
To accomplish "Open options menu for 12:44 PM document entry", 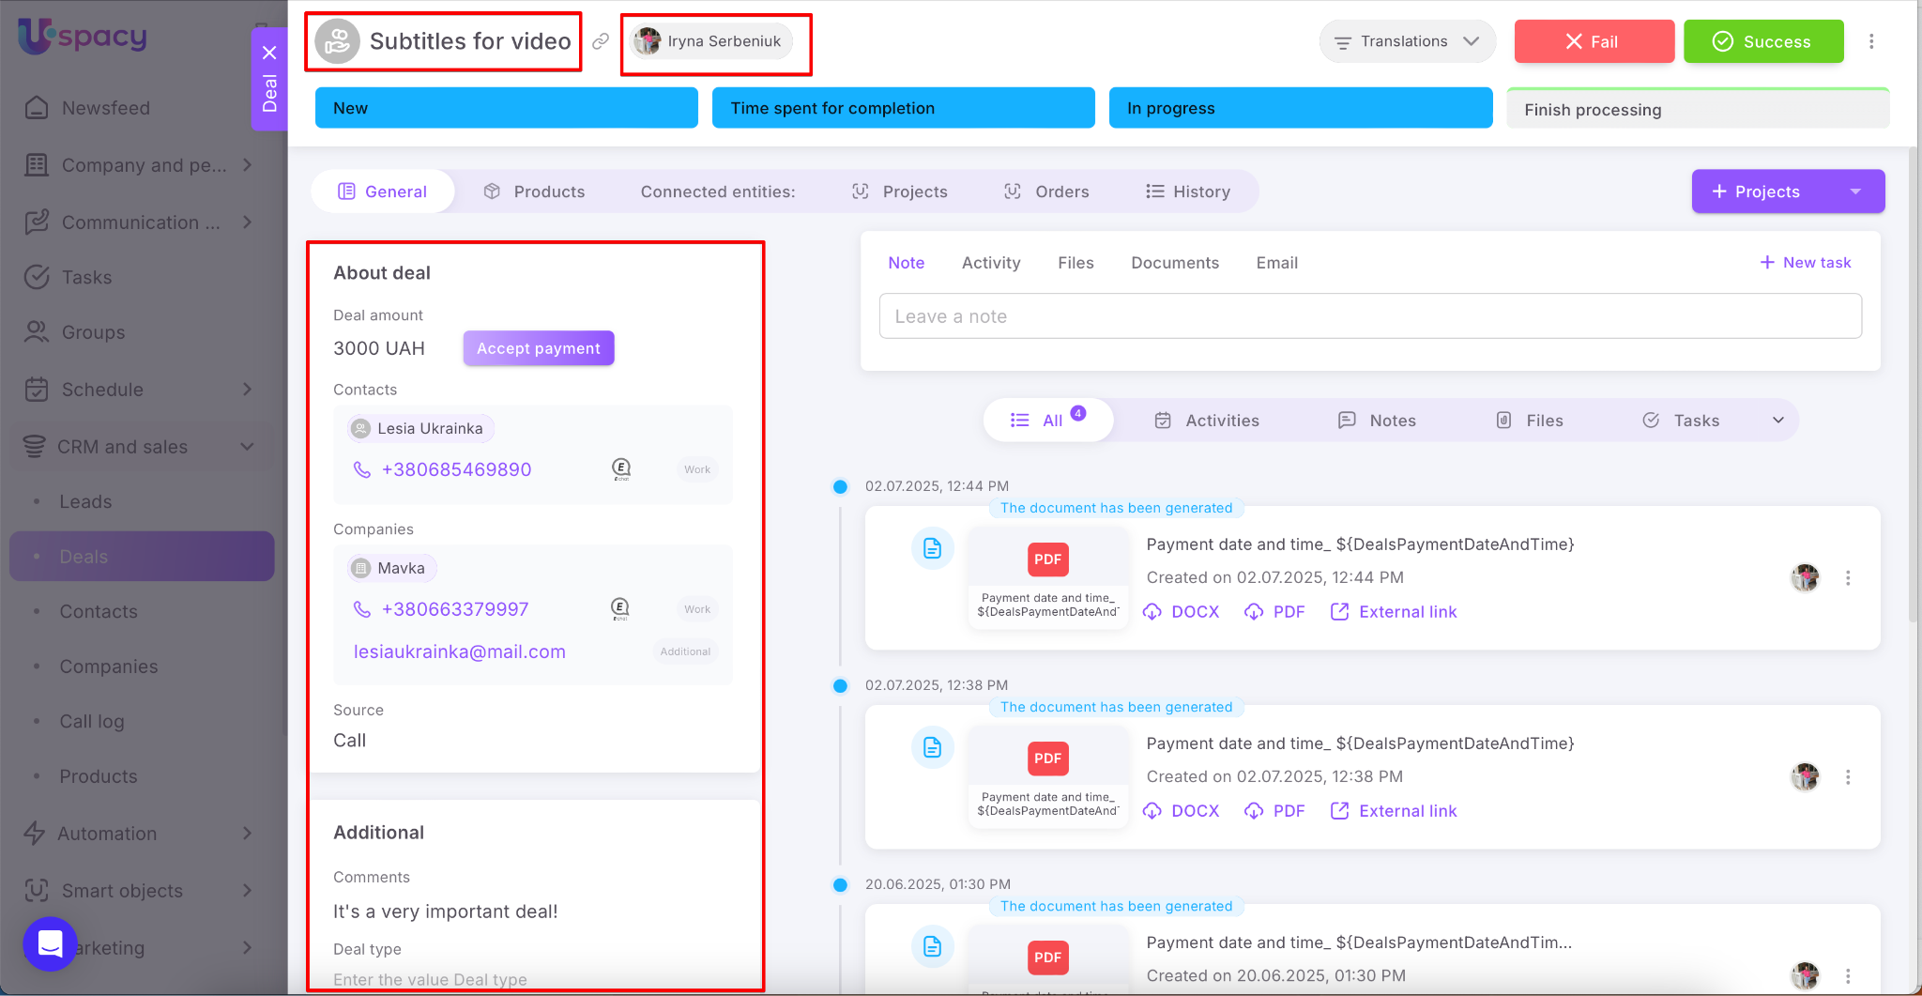I will [1848, 578].
